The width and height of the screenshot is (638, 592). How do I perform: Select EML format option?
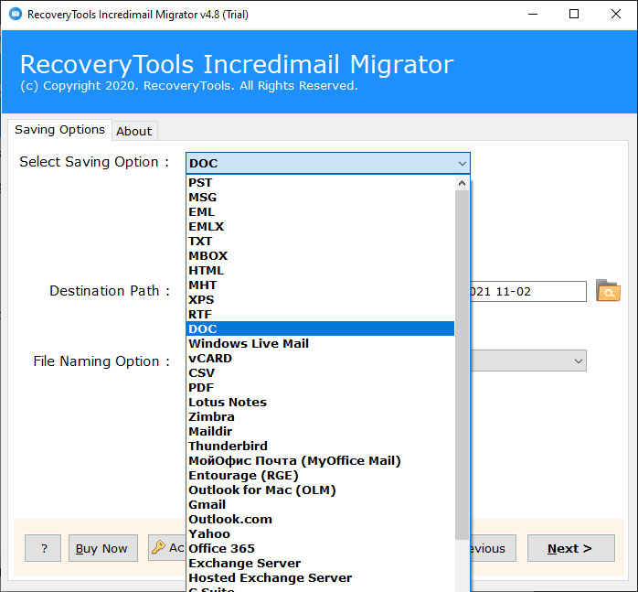click(x=320, y=212)
